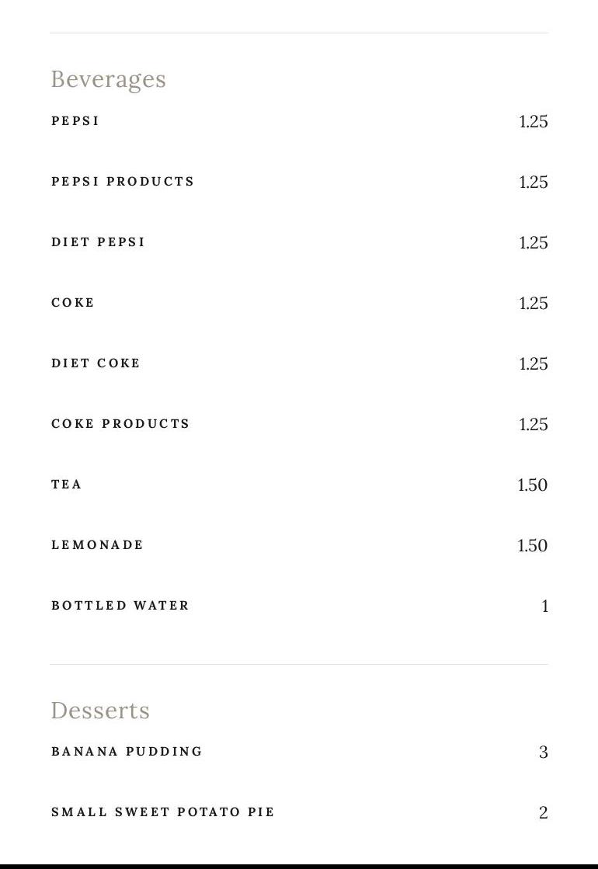
Task: Click the 1.50 price beside Tea
Action: (532, 485)
